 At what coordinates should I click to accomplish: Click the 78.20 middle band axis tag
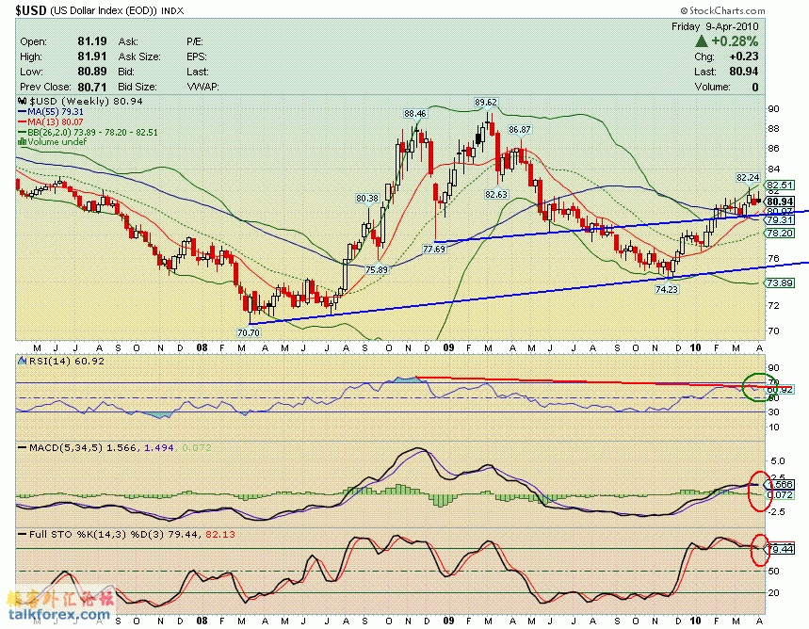(x=780, y=234)
